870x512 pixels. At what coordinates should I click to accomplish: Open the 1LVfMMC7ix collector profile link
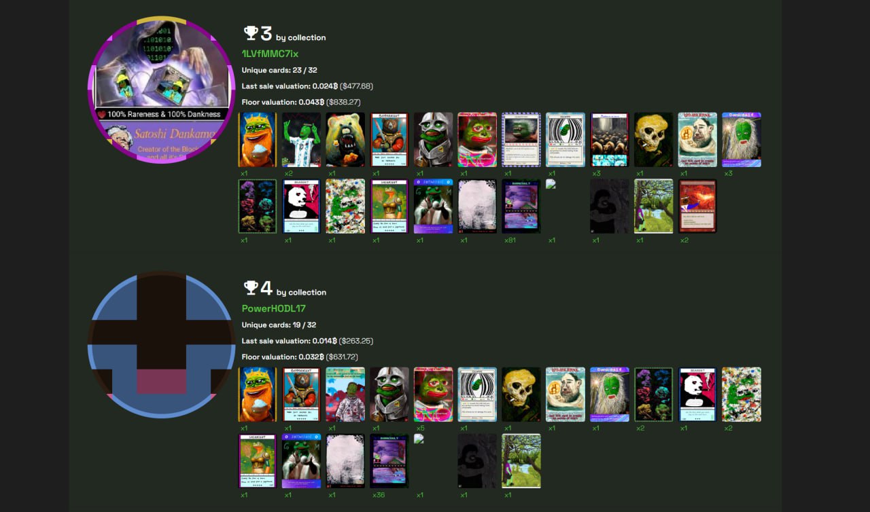pyautogui.click(x=270, y=54)
